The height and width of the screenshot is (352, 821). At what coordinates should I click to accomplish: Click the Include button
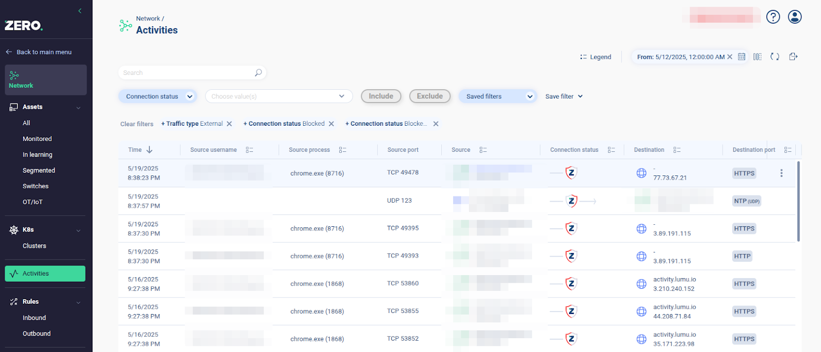click(381, 96)
